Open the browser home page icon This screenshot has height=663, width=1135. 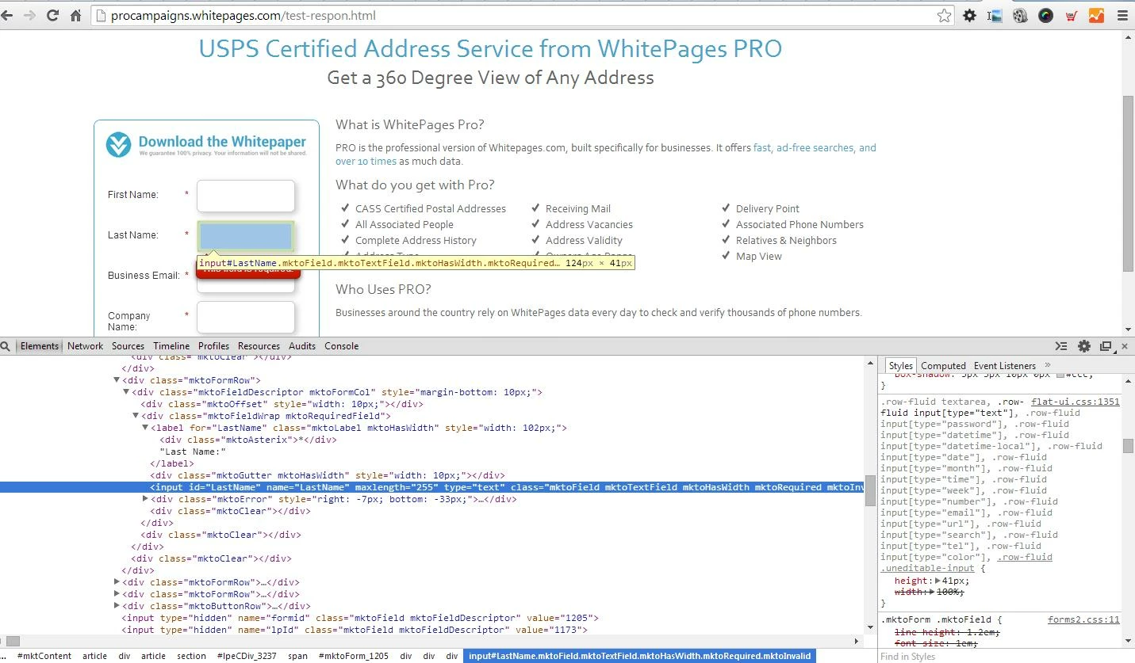click(x=76, y=15)
